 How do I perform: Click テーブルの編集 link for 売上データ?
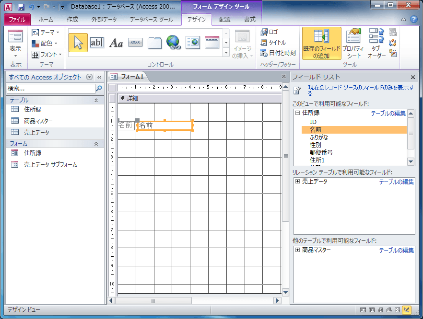[396, 182]
